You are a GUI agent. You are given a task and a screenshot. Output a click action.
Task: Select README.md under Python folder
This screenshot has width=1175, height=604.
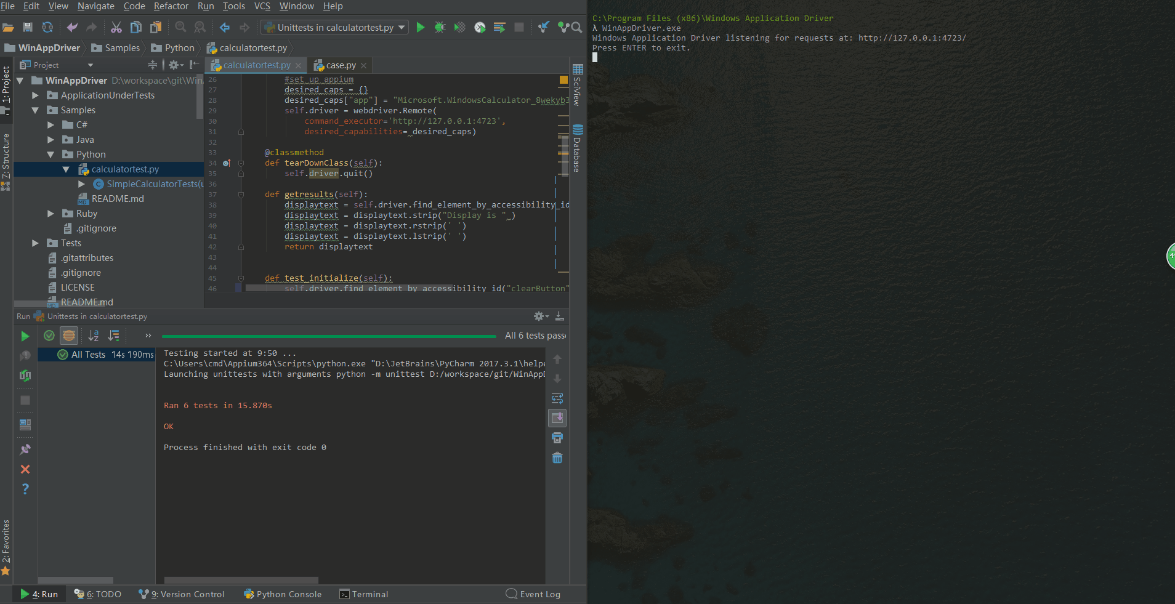[117, 199]
